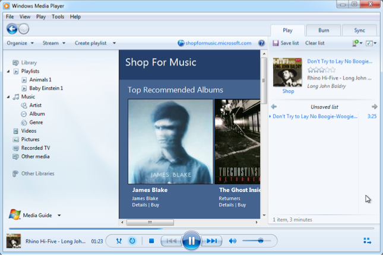This screenshot has width=383, height=256.
Task: Go back with the blue back arrow
Action: (12, 29)
